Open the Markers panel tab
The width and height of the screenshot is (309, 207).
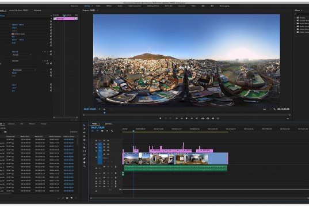[32, 124]
